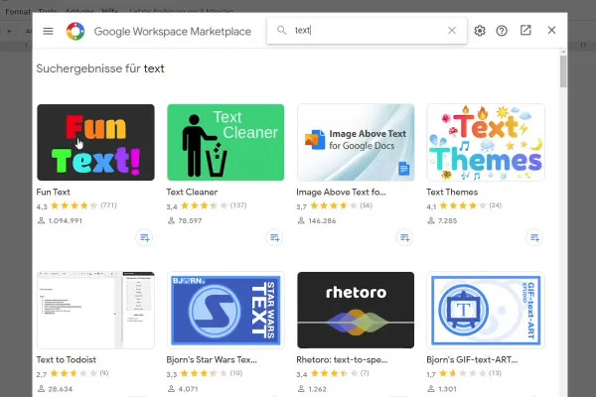The height and width of the screenshot is (397, 596).
Task: Click the 'Text Themes' title link
Action: coord(452,193)
